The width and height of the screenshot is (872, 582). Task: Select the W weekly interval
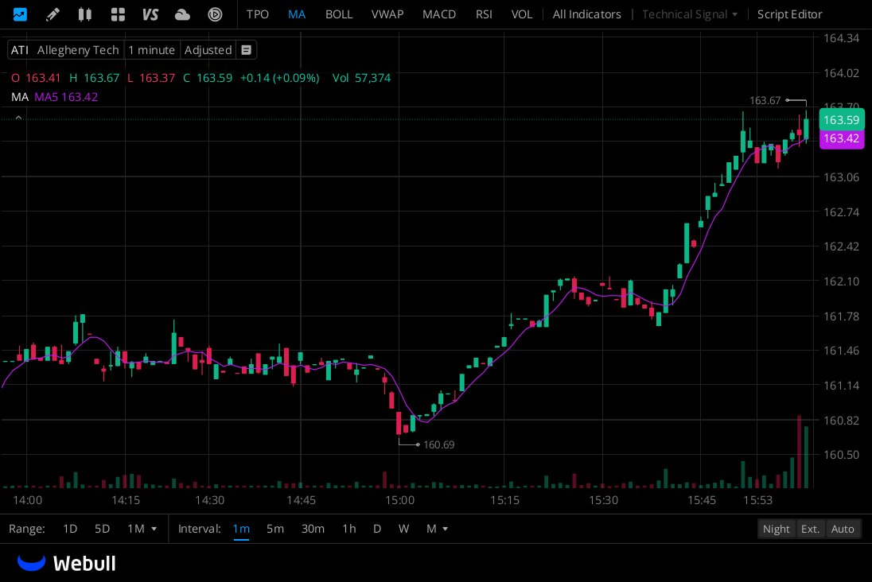403,529
